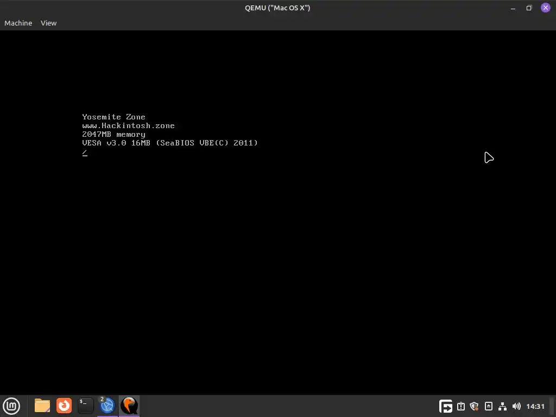
Task: Select the QEMU taskbar entry
Action: point(129,406)
